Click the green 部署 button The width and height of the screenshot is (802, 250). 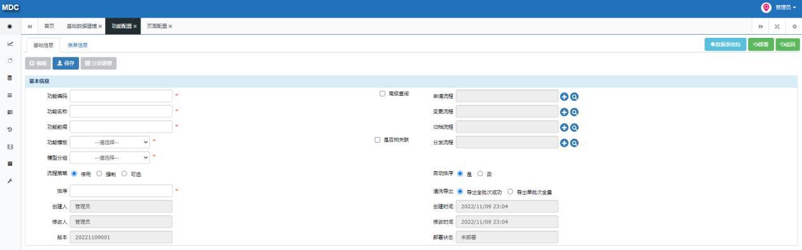[761, 44]
